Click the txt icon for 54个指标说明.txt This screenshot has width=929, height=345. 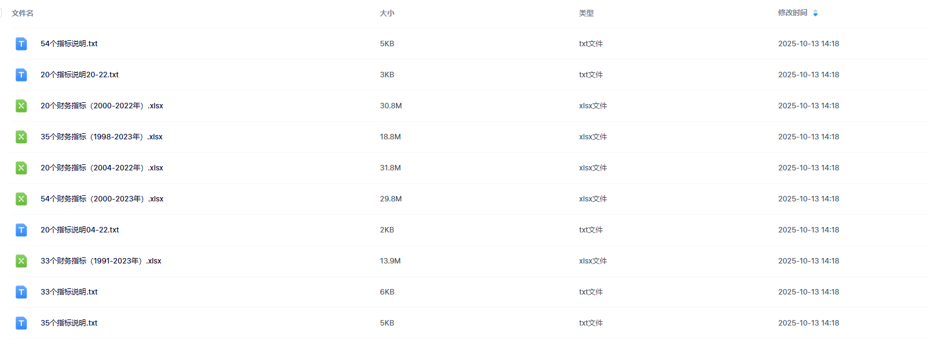(x=21, y=44)
